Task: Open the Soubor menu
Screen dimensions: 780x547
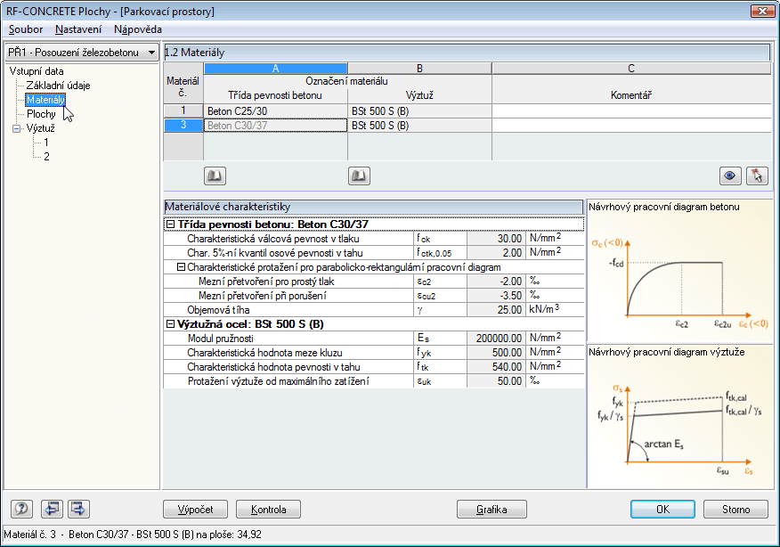Action: [x=26, y=29]
